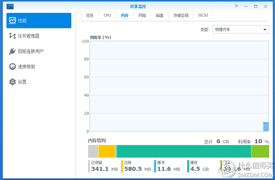Open the speed limit (速度限制) gauge icon
Screen dimensions: 275x180
(x=12, y=67)
